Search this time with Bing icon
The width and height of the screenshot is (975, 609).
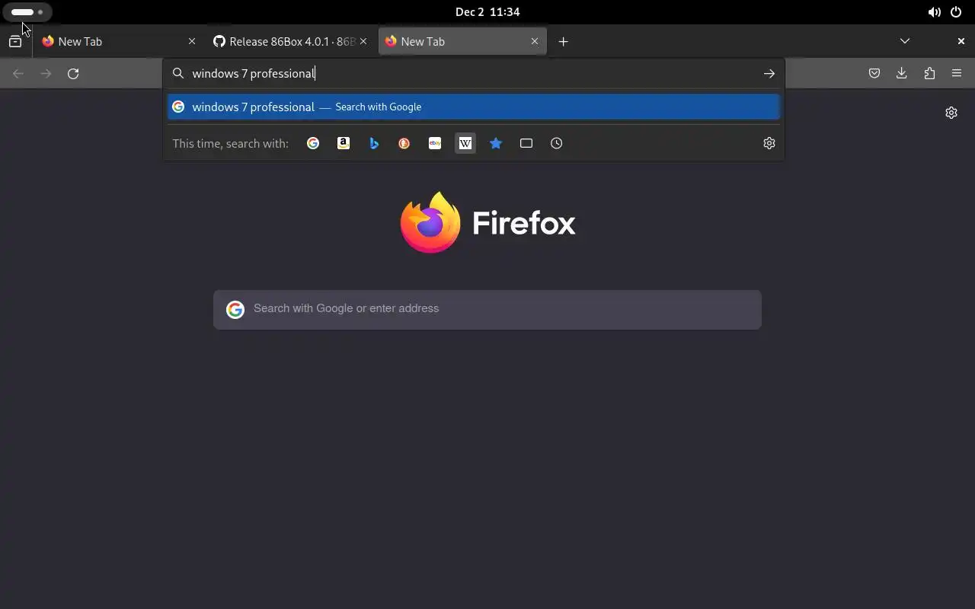(374, 143)
